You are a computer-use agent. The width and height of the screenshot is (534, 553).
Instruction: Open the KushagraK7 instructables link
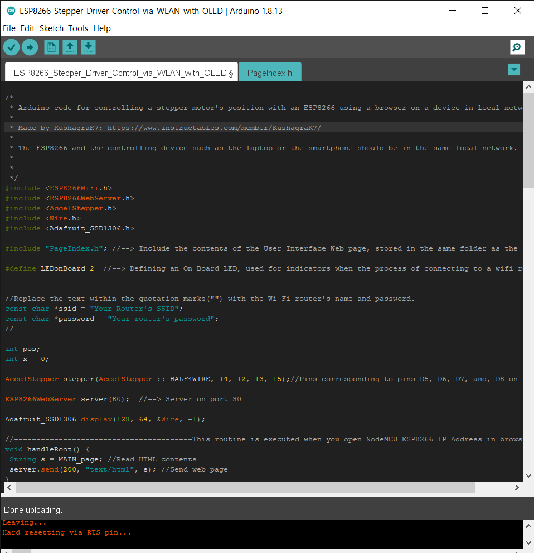pyautogui.click(x=215, y=128)
